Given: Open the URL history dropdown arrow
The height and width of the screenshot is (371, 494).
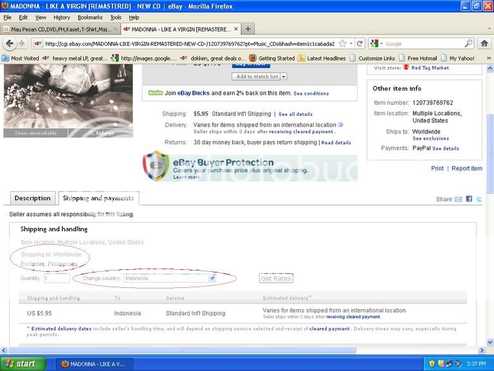Looking at the screenshot, I should tap(351, 44).
